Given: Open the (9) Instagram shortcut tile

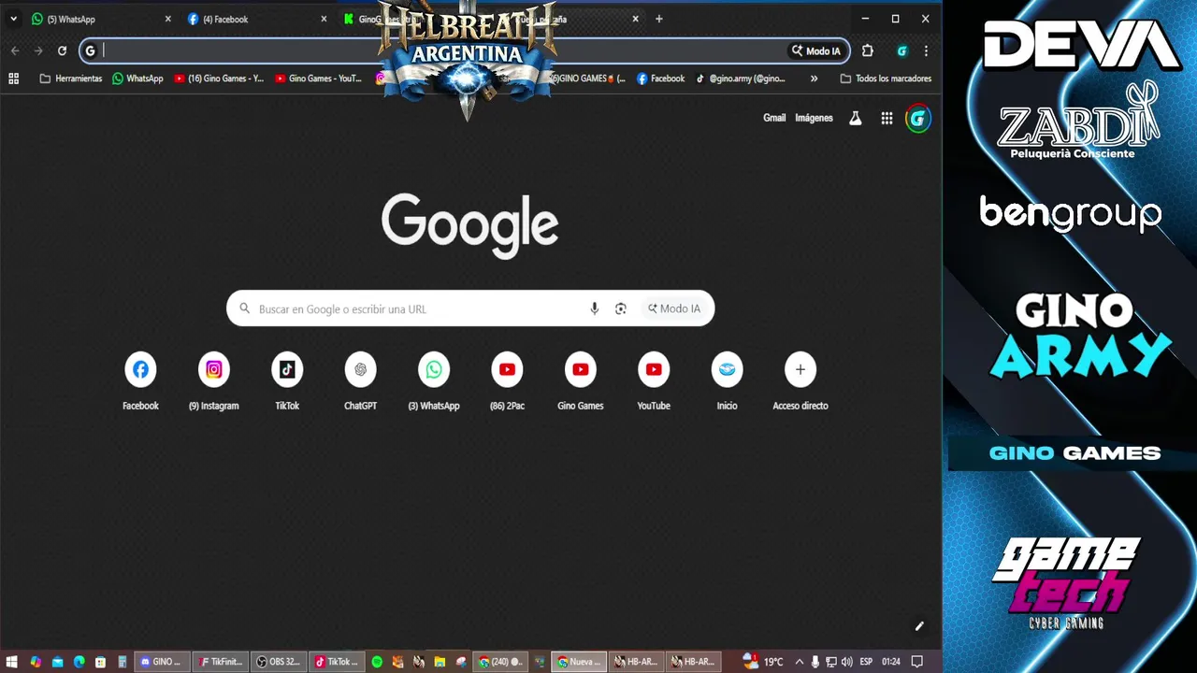Looking at the screenshot, I should click(x=213, y=382).
